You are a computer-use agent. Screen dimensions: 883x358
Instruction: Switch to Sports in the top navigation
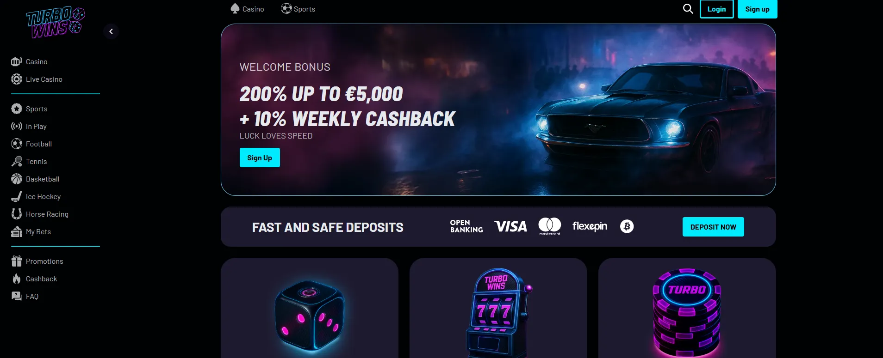tap(298, 9)
